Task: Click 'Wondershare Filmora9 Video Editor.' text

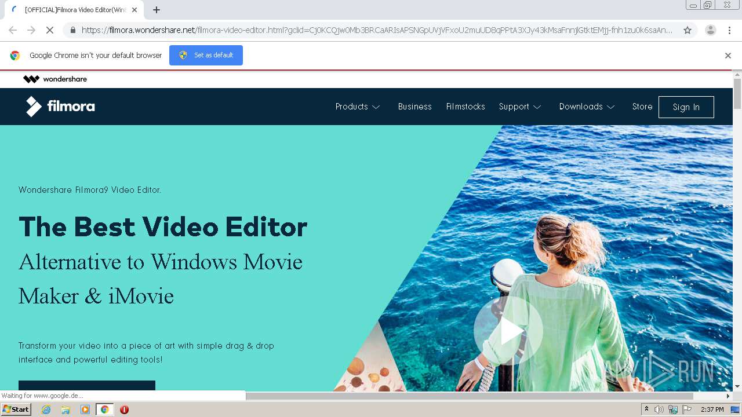Action: [90, 190]
